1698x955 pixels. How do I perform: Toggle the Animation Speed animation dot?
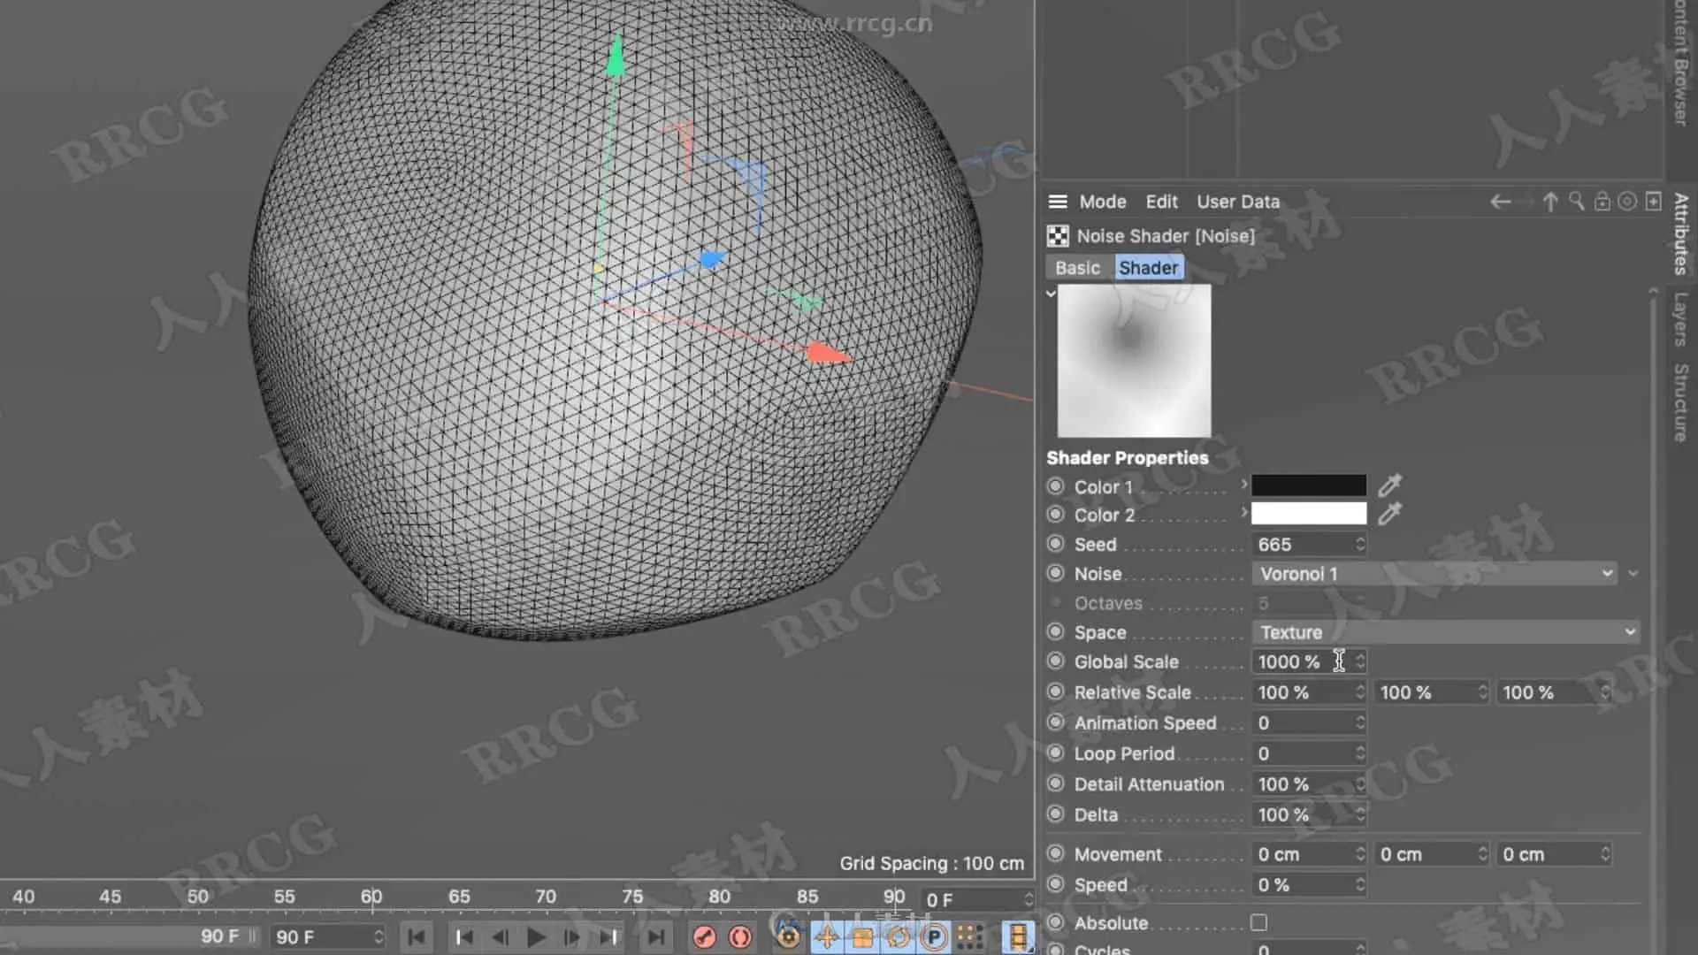pos(1055,722)
